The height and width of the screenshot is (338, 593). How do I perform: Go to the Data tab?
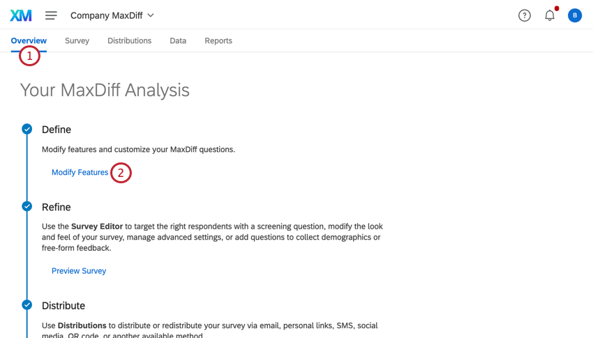coord(178,40)
